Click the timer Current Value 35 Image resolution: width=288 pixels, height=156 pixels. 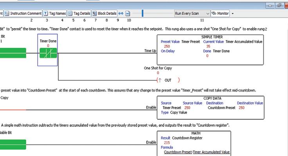click(x=208, y=46)
